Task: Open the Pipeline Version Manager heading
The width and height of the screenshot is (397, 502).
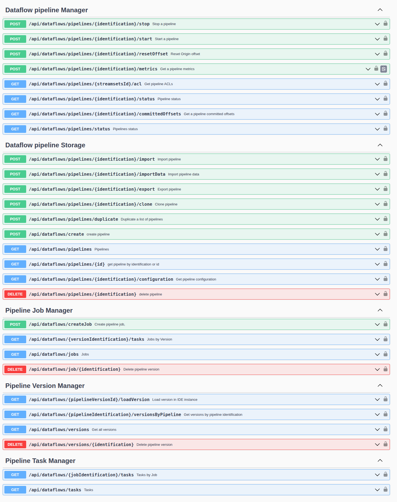Action: (x=45, y=386)
